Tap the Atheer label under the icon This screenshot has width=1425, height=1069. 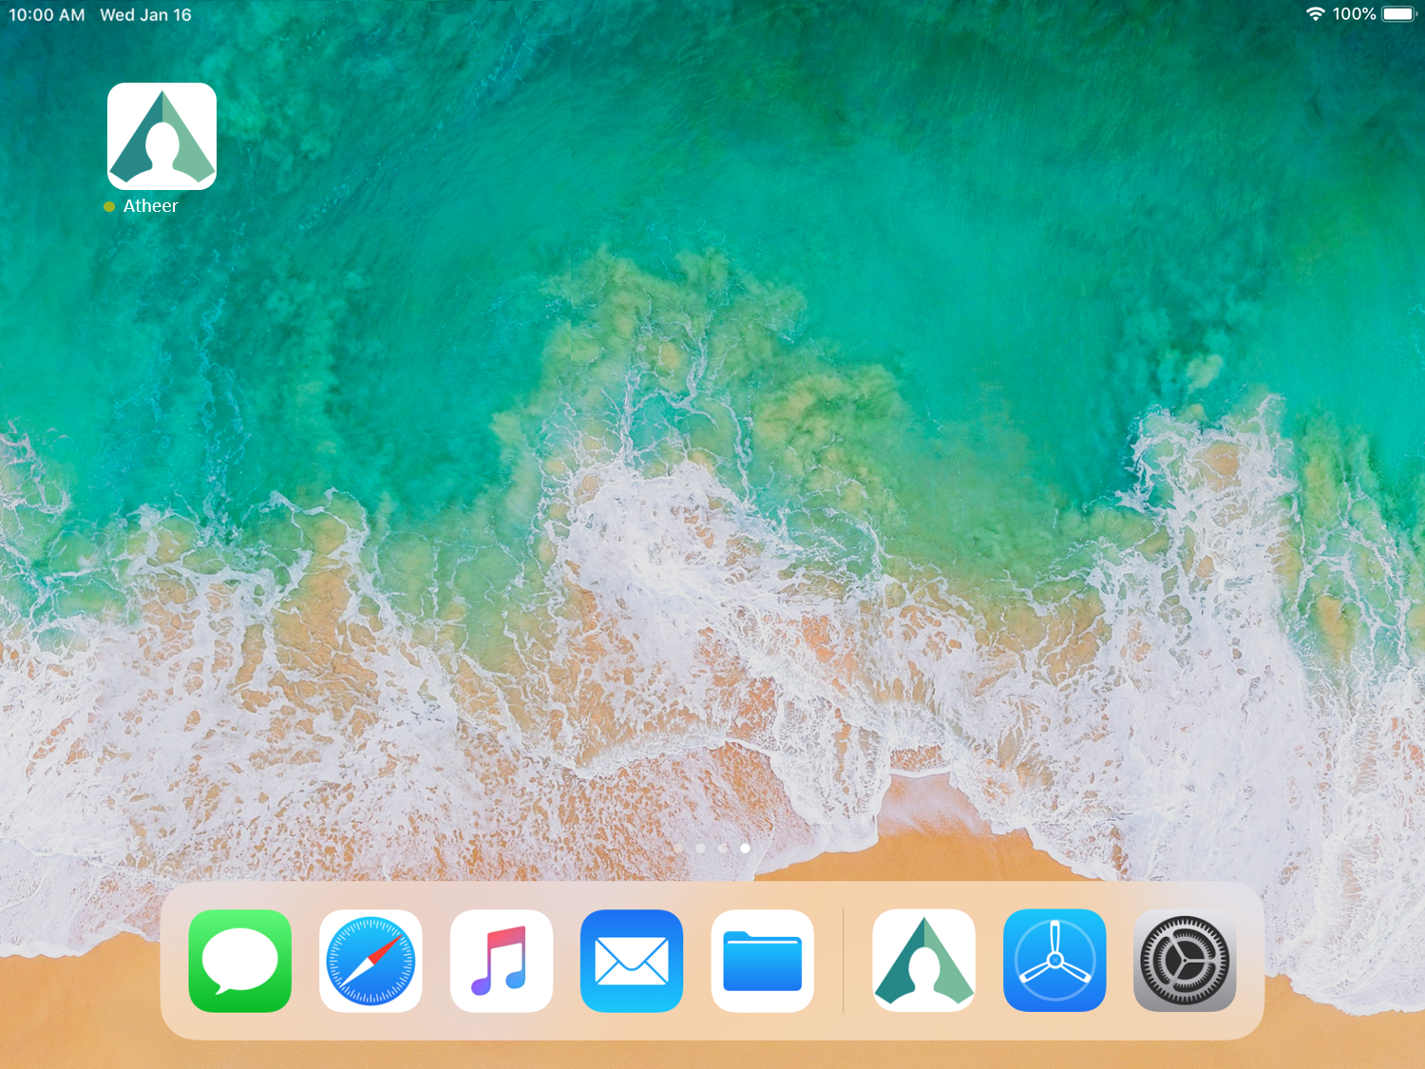[x=150, y=206]
